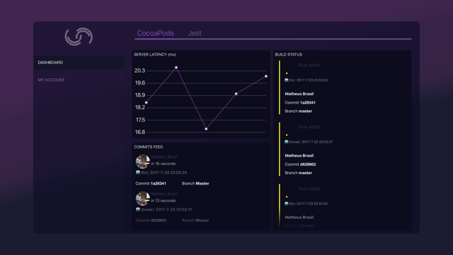Click Matheus Brasil name under Push #1828

pos(299,218)
